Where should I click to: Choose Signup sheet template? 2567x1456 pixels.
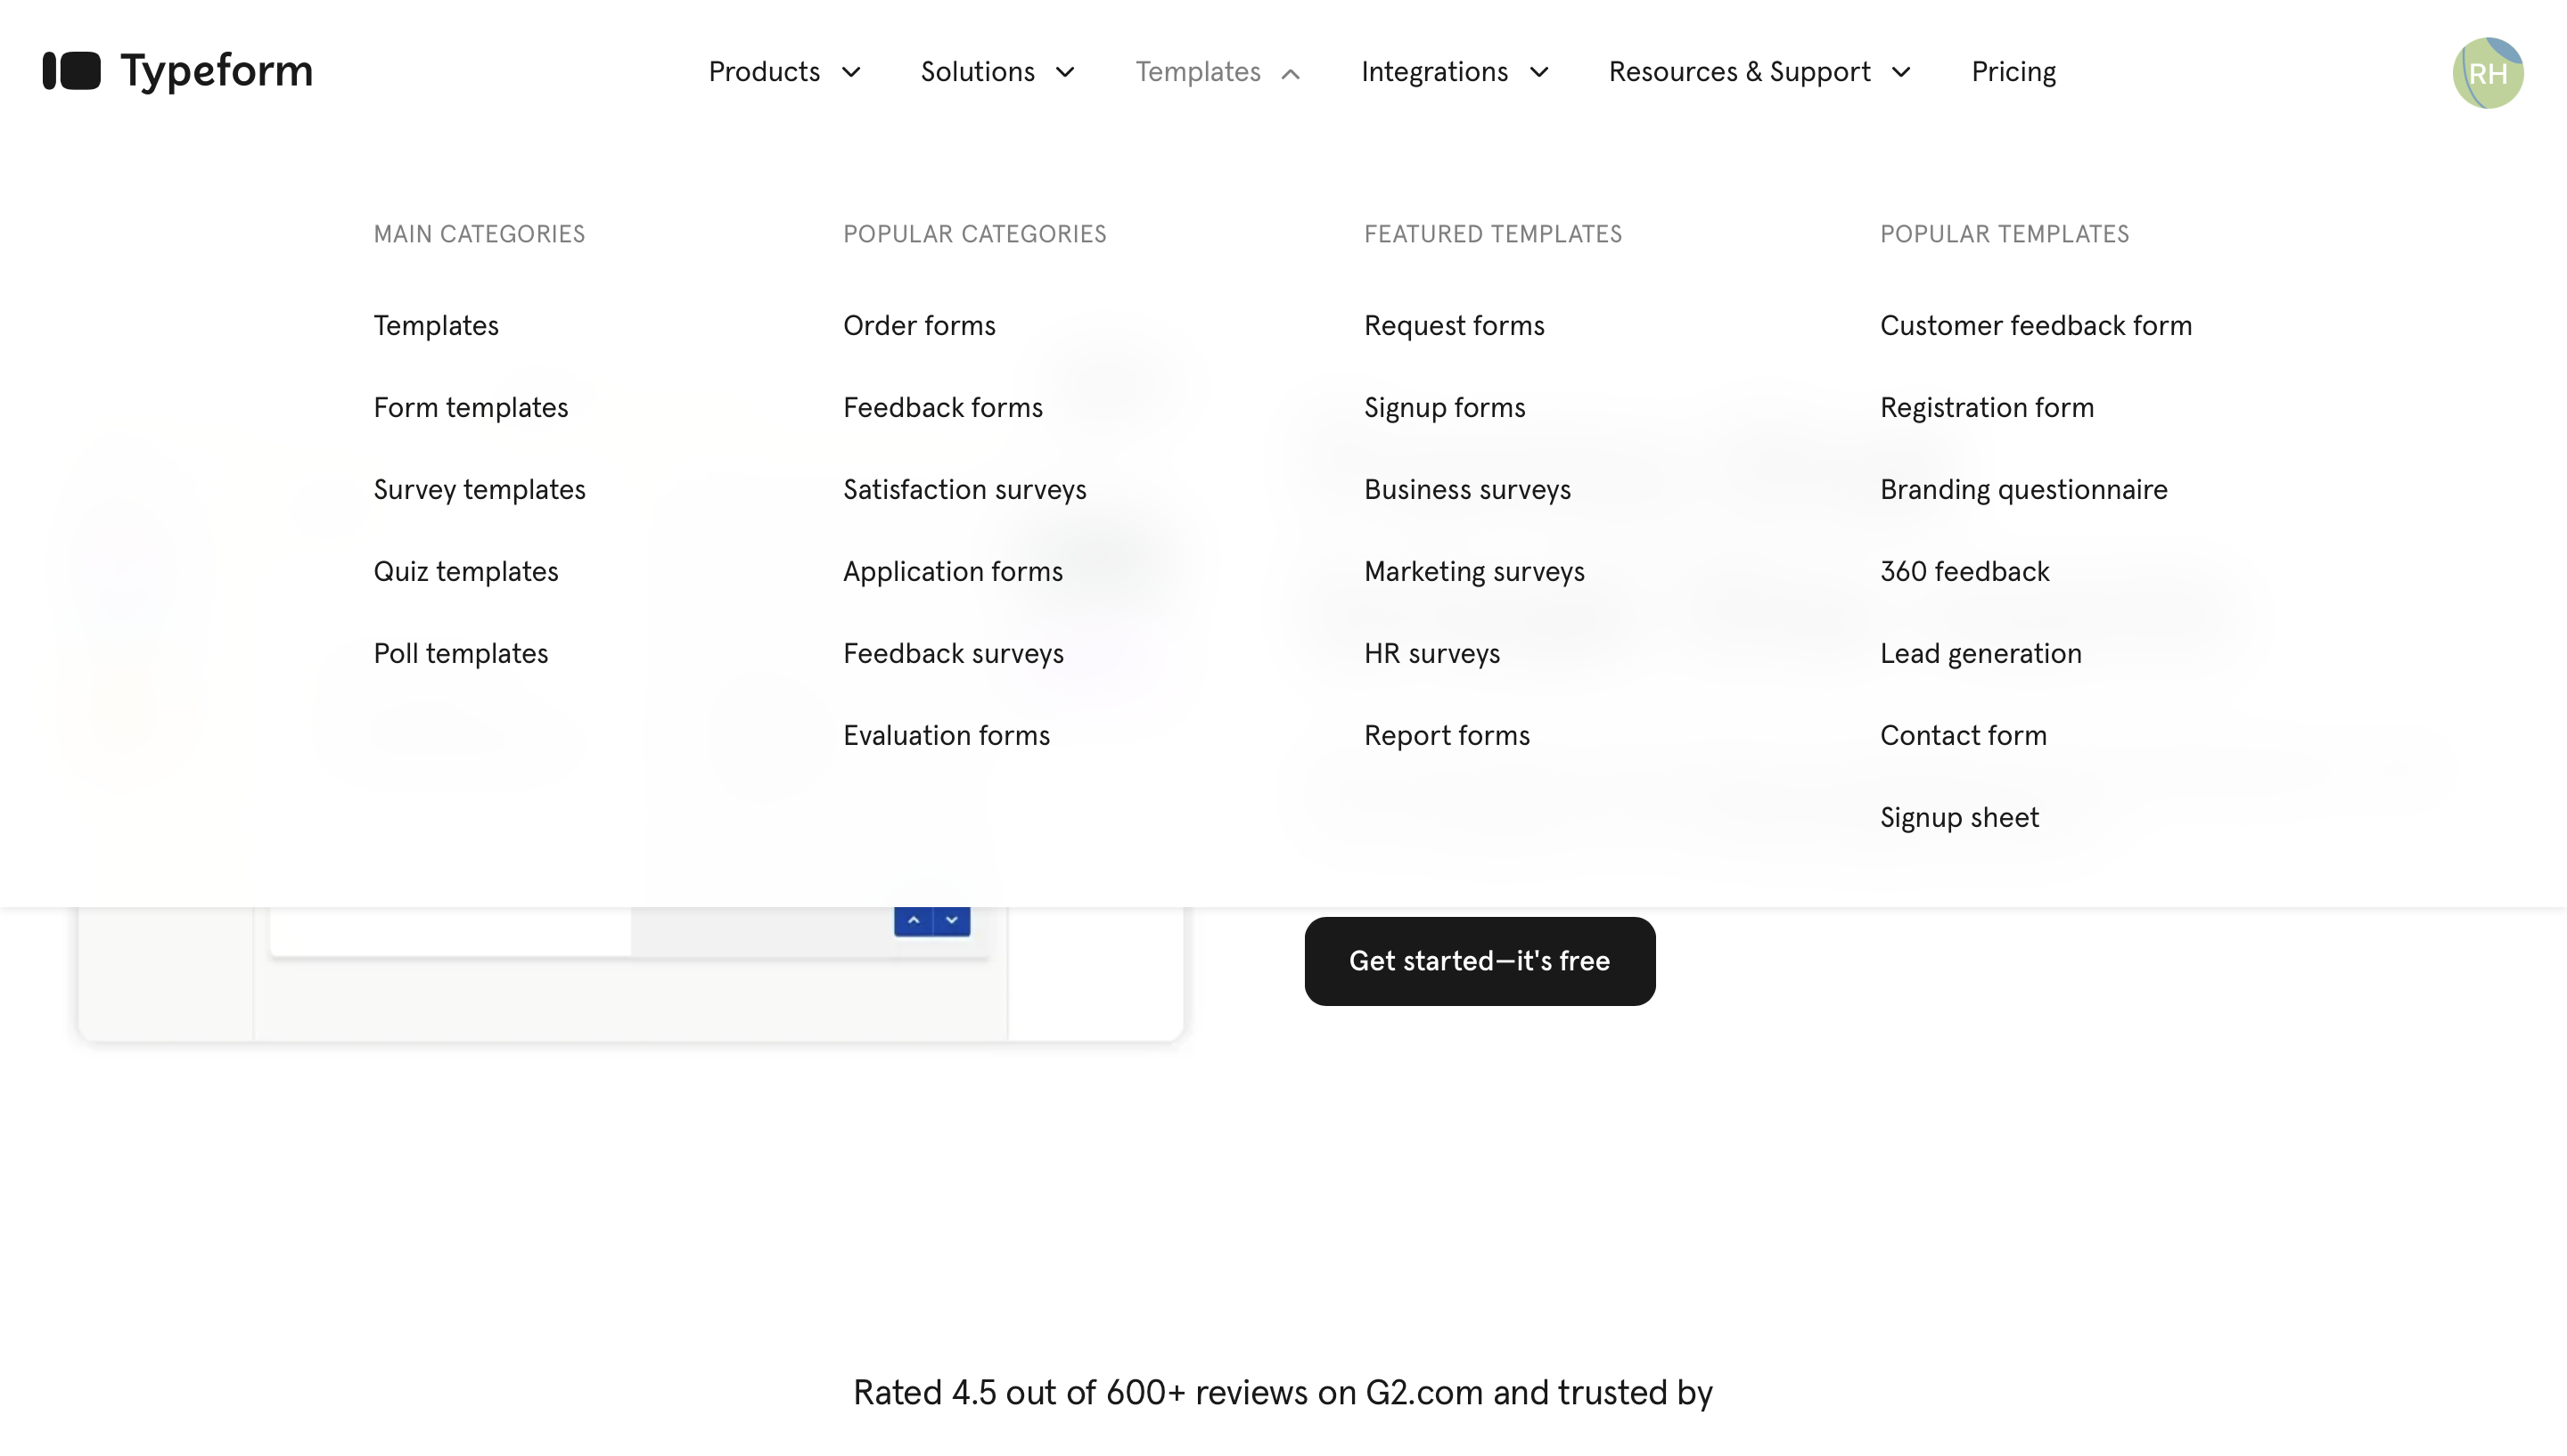[1959, 818]
